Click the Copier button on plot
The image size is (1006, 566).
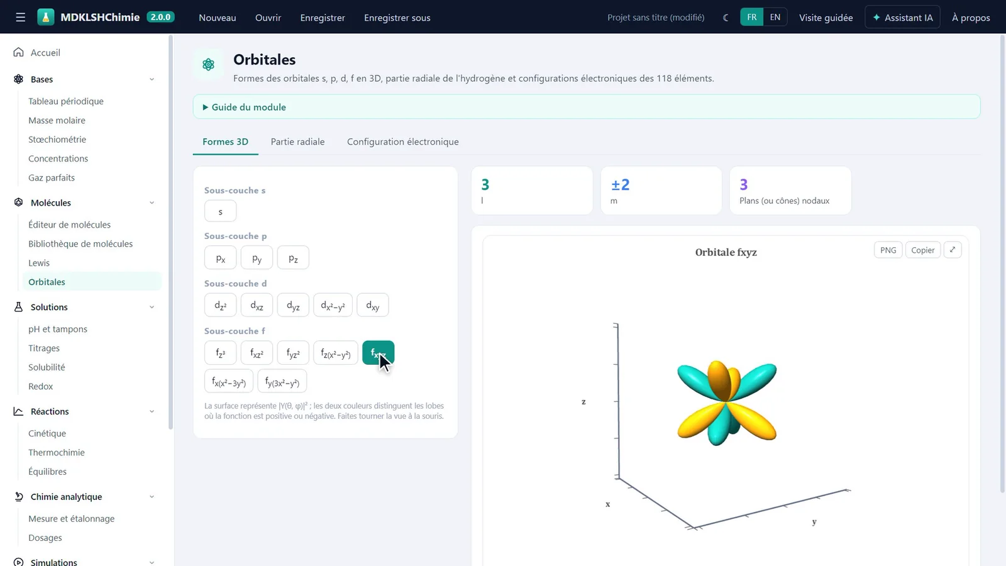pos(922,250)
